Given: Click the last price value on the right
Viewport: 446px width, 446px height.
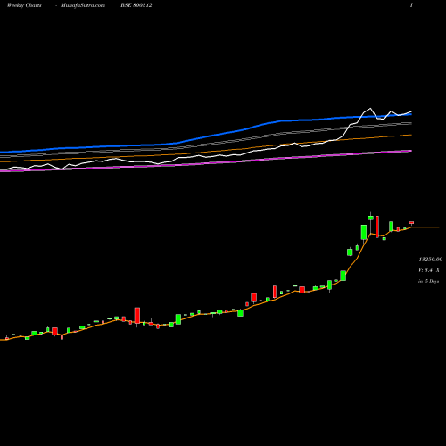Looking at the screenshot, I should [431, 260].
